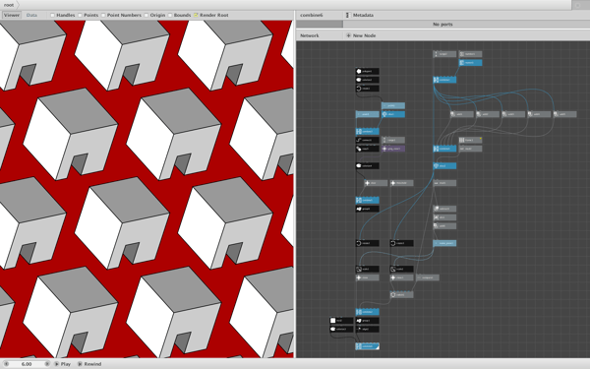
Task: Select the rightmost add node in the row
Action: 565,114
